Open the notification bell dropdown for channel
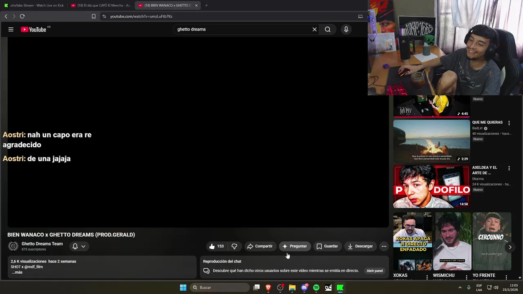Image resolution: width=523 pixels, height=294 pixels. point(79,246)
